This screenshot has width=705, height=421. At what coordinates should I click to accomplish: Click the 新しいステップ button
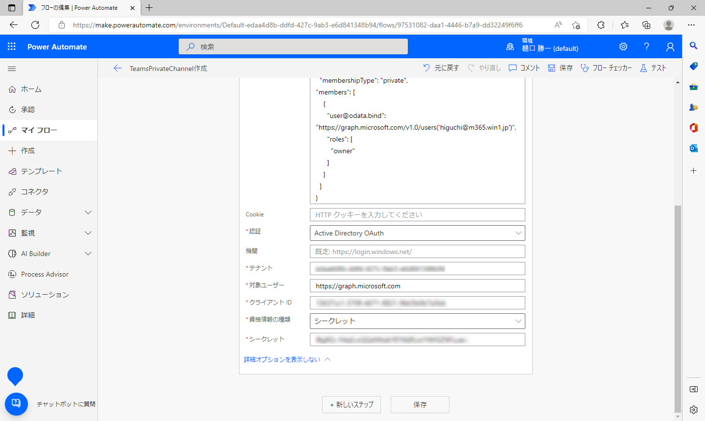tap(352, 404)
